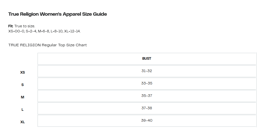Screen dimensions: 264x129
Task: Click the bold "Fit" label
Action: click(x=10, y=26)
